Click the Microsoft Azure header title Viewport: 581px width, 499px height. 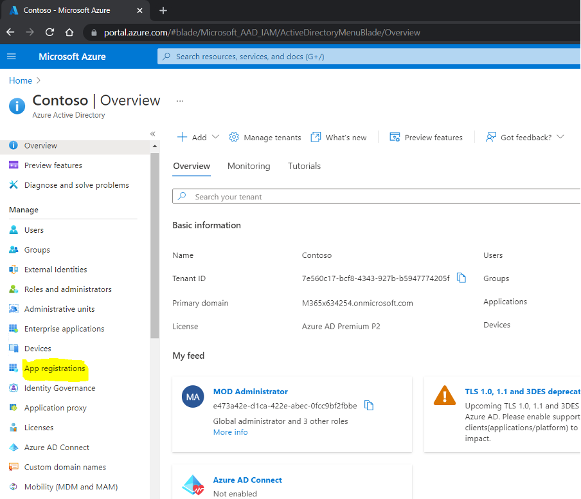[72, 57]
